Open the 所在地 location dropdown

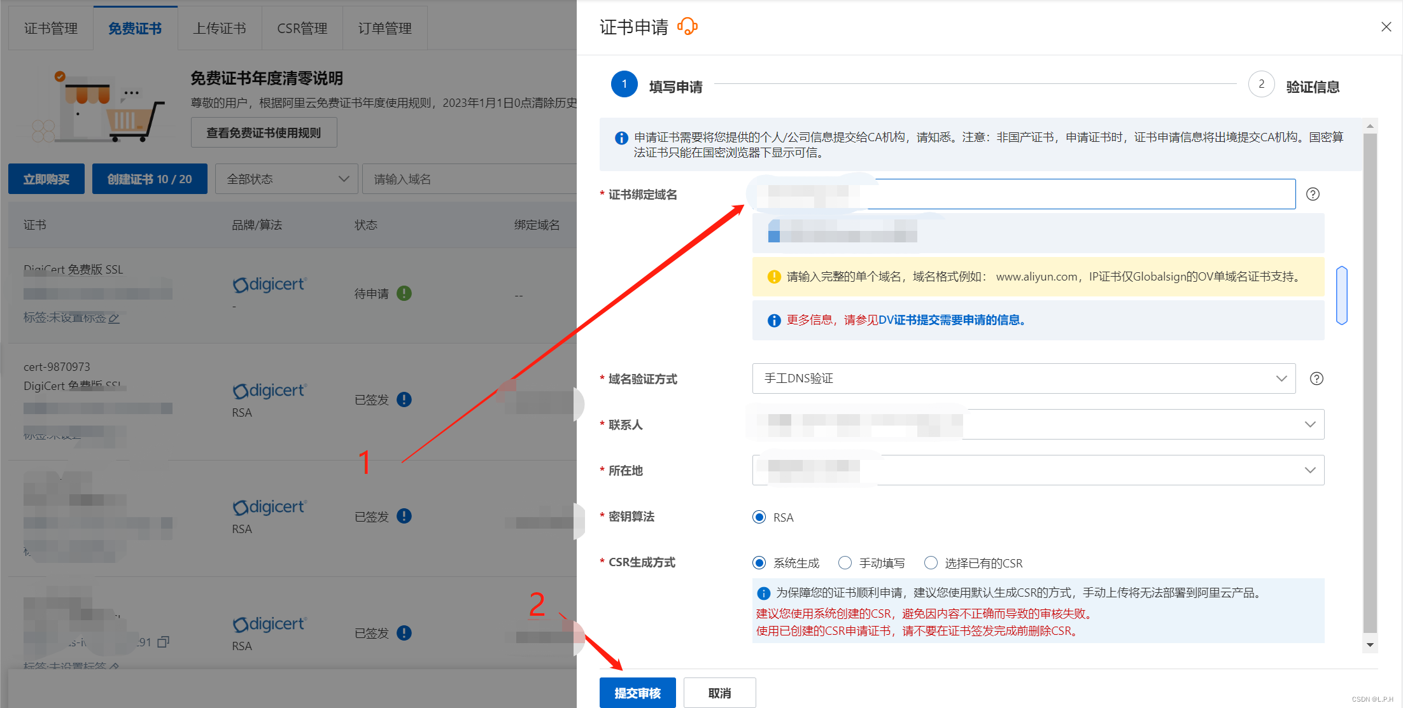coord(1309,470)
